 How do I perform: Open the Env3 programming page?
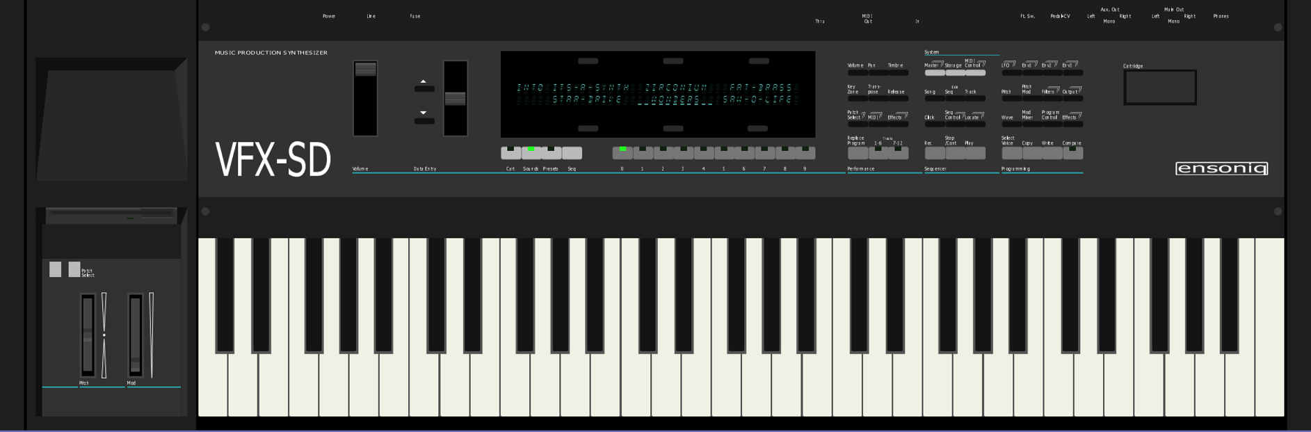tap(1073, 72)
